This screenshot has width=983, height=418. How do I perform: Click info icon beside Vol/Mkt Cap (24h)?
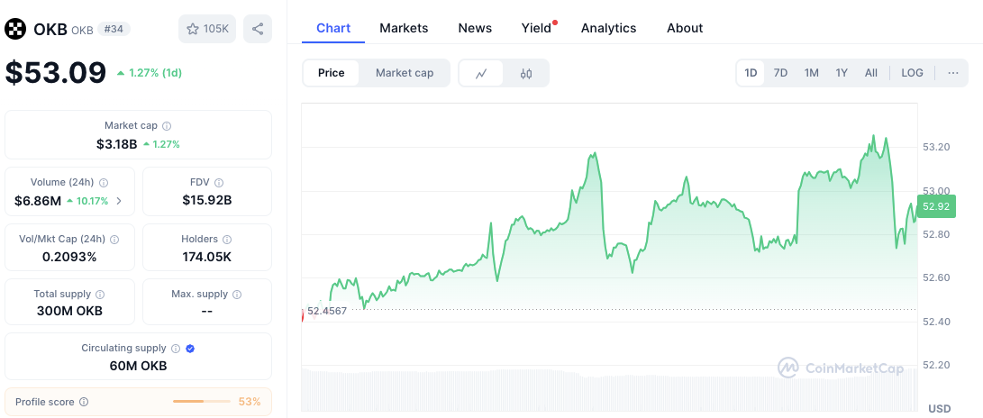pos(114,239)
